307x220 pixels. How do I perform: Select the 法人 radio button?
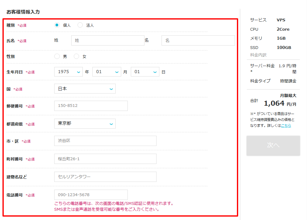(80, 25)
